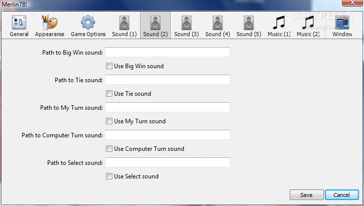Toggle Use My Turn sound checkbox
Viewport: 364px width, 206px height.
(109, 121)
